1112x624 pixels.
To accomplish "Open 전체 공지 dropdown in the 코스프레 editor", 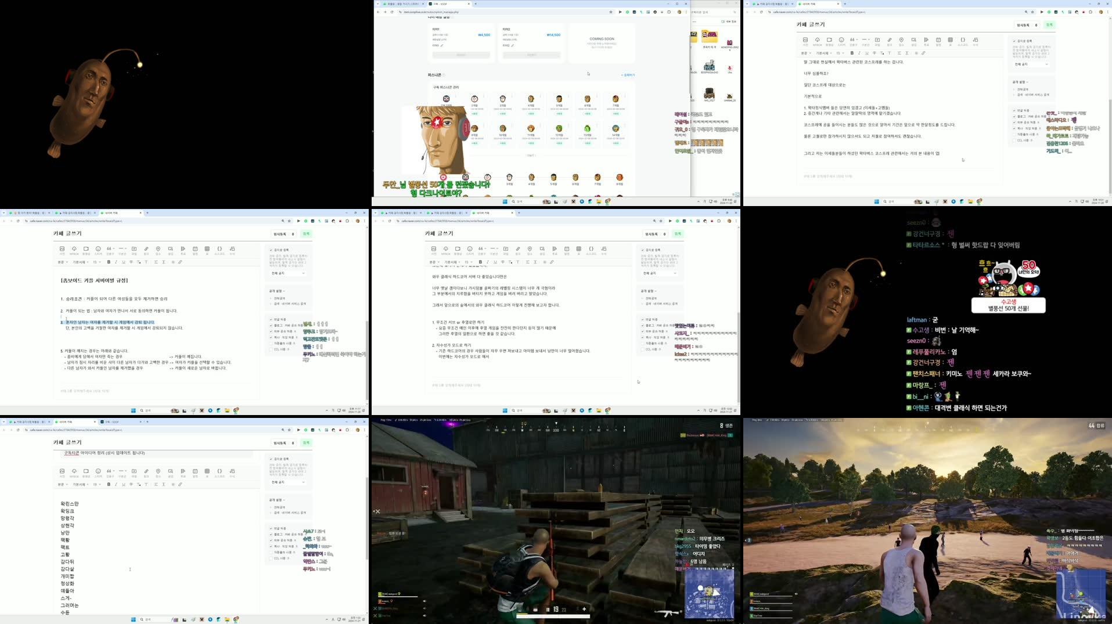I will [x=1031, y=64].
